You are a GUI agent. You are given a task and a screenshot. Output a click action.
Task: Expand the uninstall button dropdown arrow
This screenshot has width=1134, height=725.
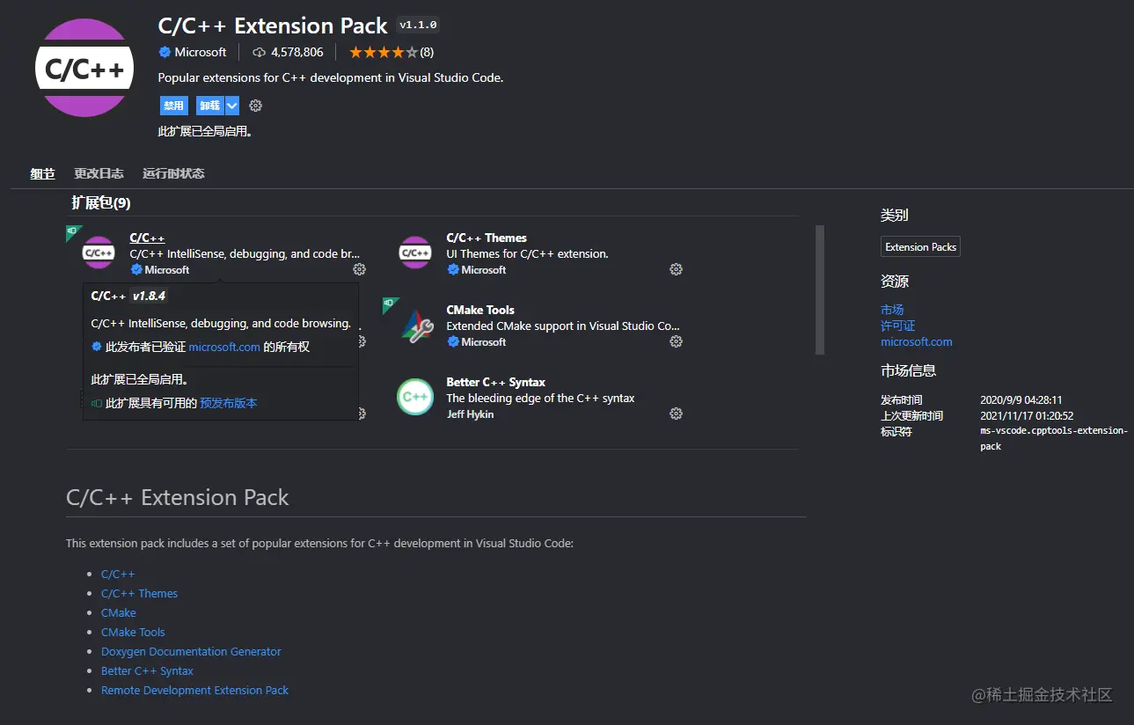(232, 106)
